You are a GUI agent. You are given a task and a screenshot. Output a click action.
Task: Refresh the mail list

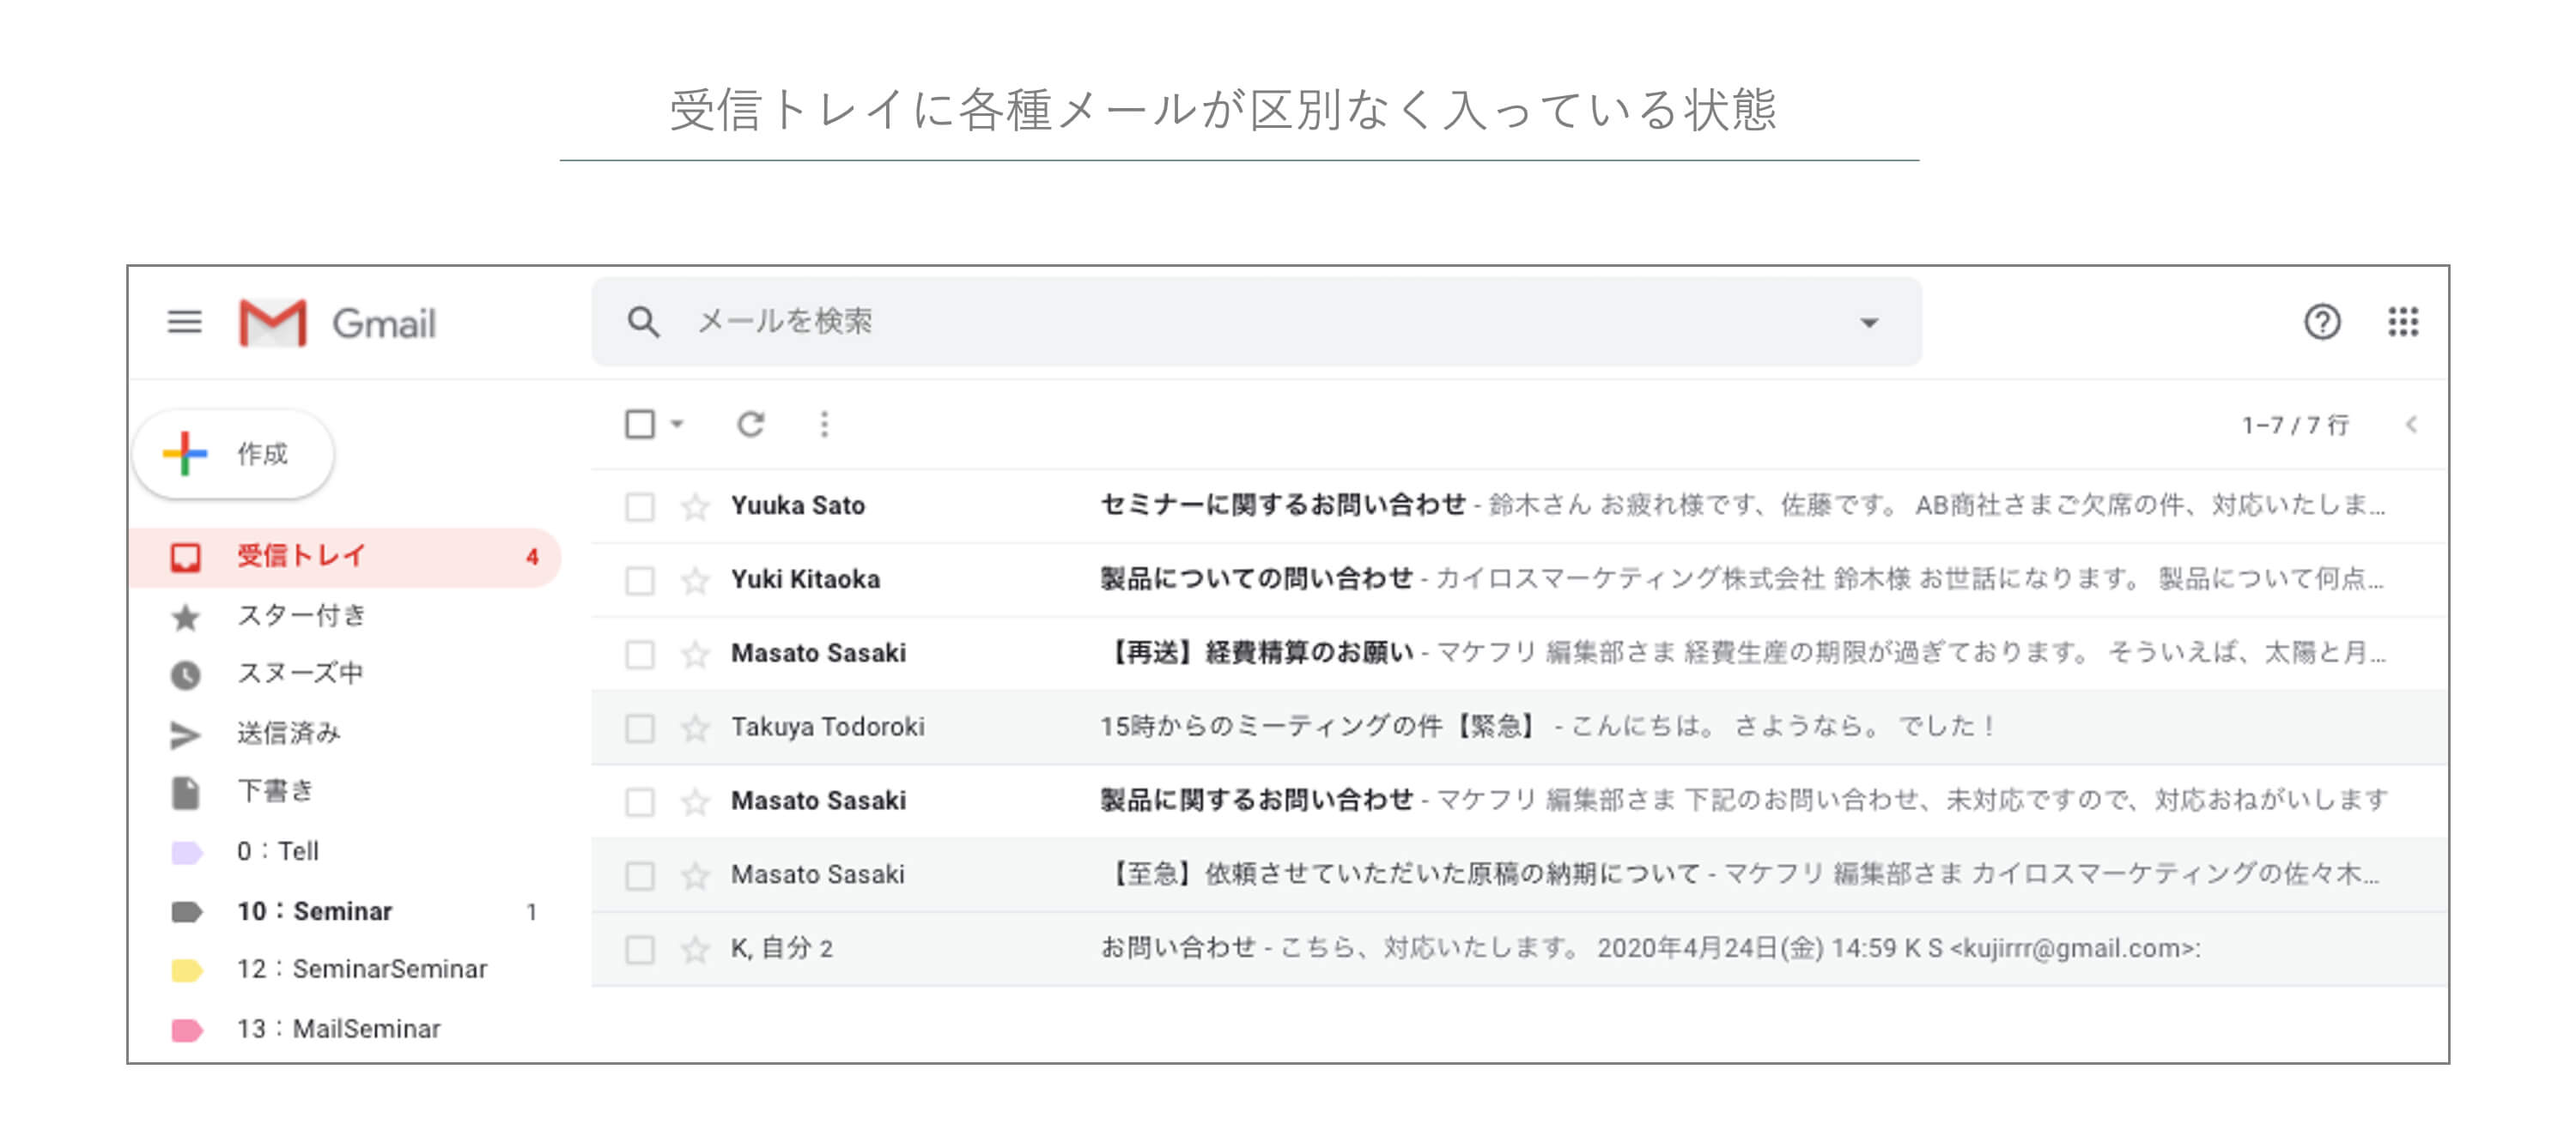[x=750, y=425]
